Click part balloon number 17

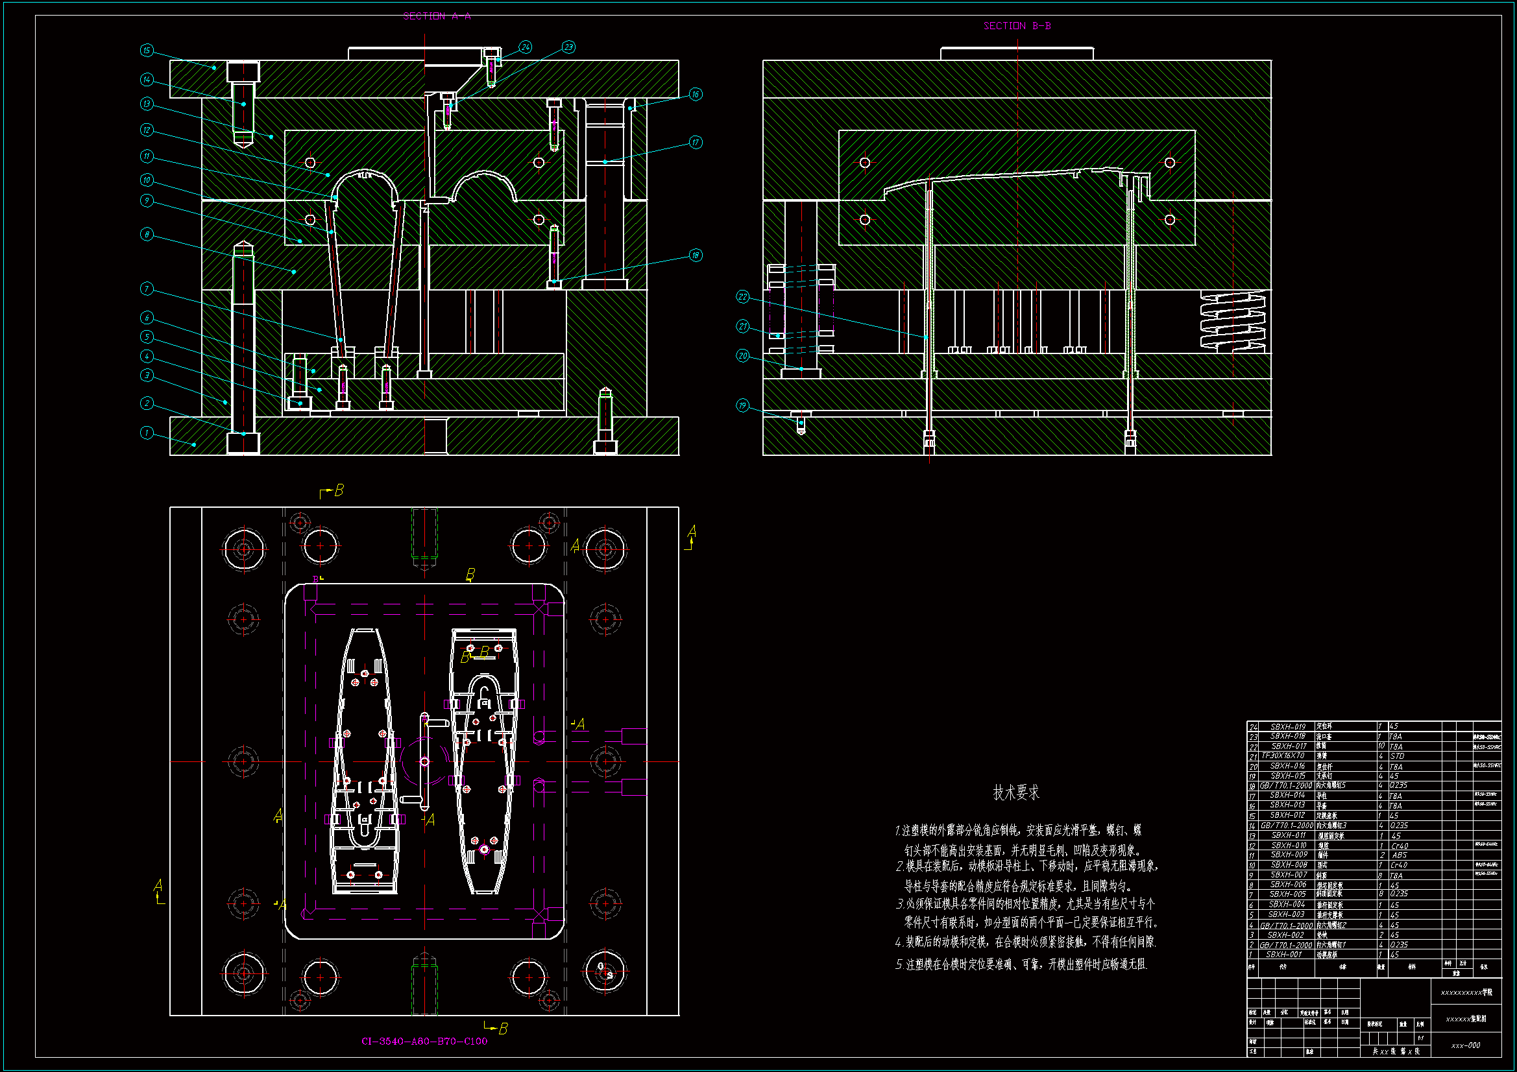(x=696, y=142)
